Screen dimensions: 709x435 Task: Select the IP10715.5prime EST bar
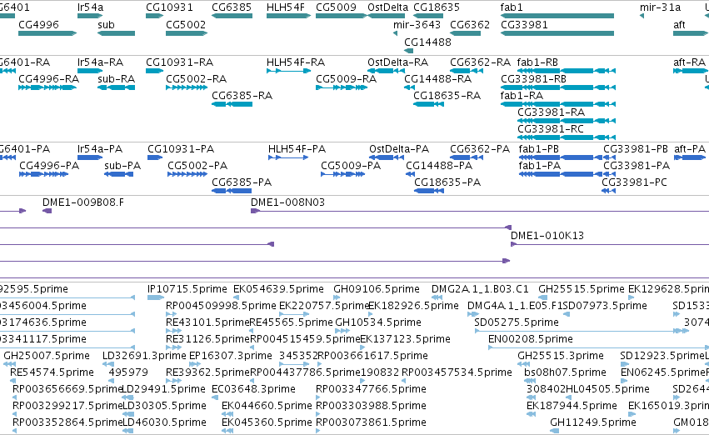click(x=156, y=297)
